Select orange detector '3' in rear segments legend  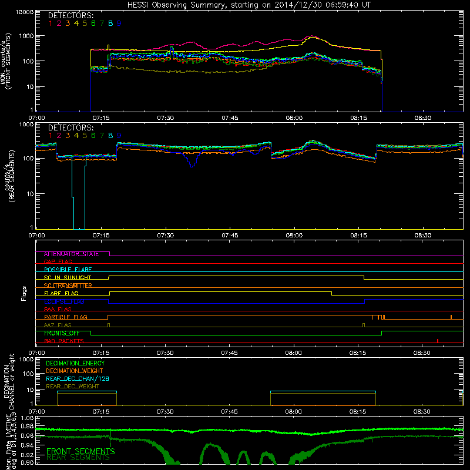pos(68,136)
